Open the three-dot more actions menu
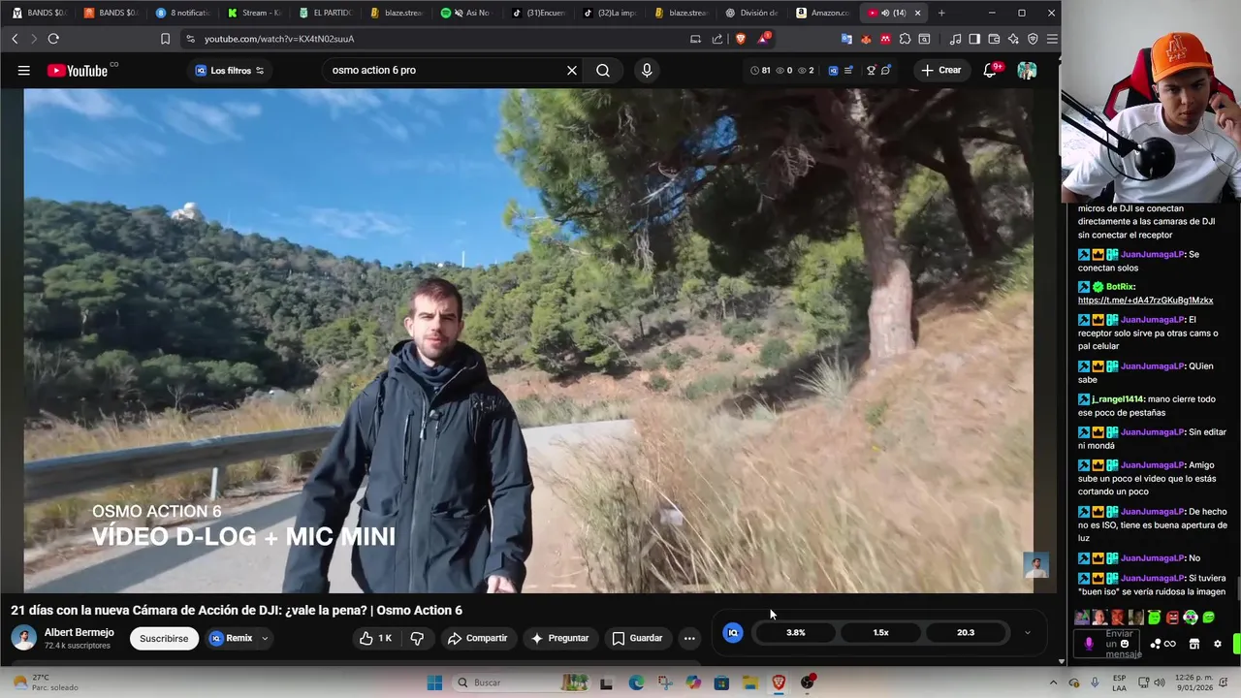This screenshot has height=698, width=1241. point(689,638)
